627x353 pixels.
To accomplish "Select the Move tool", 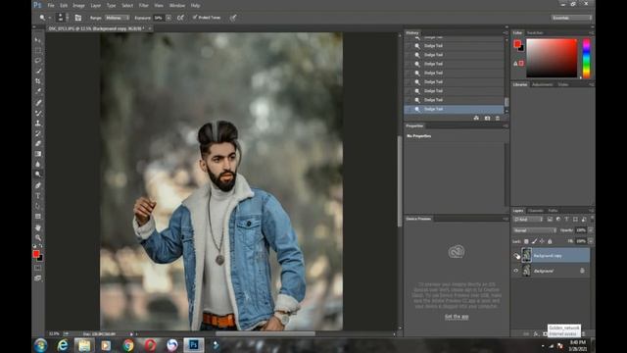I will [38, 40].
